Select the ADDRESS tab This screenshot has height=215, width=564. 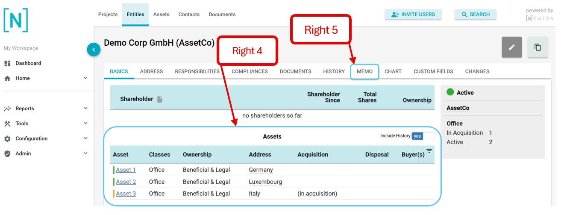click(151, 71)
